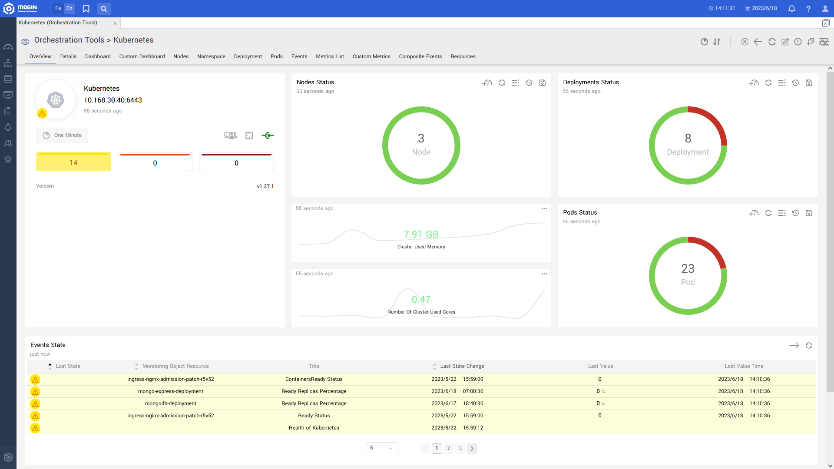
Task: Click the yellow 14 warnings counter
Action: (x=73, y=162)
